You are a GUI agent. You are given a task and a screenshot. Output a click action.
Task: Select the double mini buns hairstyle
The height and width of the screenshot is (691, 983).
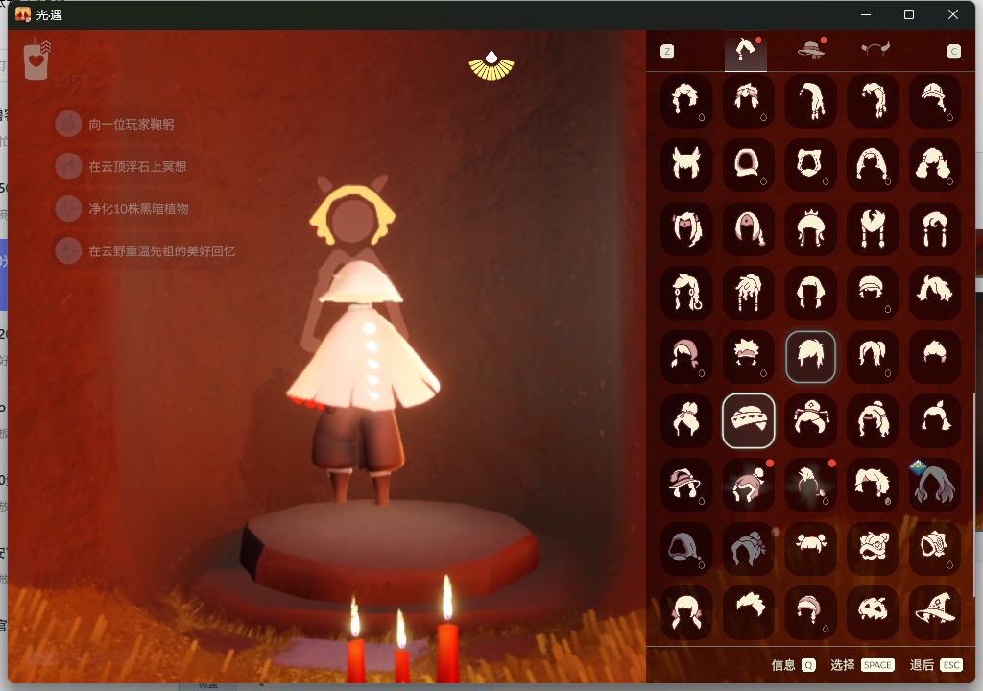(810, 549)
